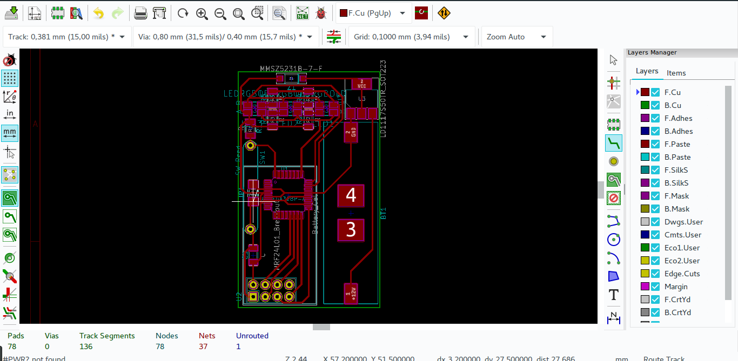Select the add text tool
Screen dimensions: 738x361
(613, 295)
